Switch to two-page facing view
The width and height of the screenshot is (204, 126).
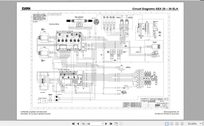[177, 124]
